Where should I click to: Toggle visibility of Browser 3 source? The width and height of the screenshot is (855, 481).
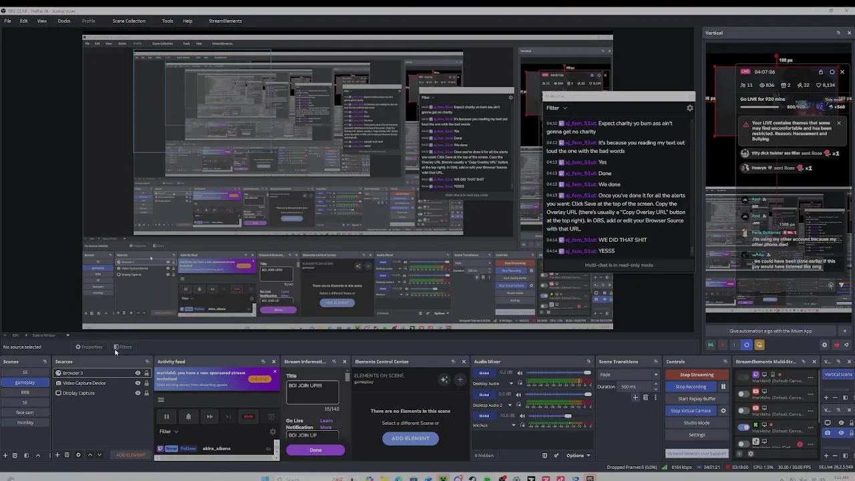click(x=138, y=373)
